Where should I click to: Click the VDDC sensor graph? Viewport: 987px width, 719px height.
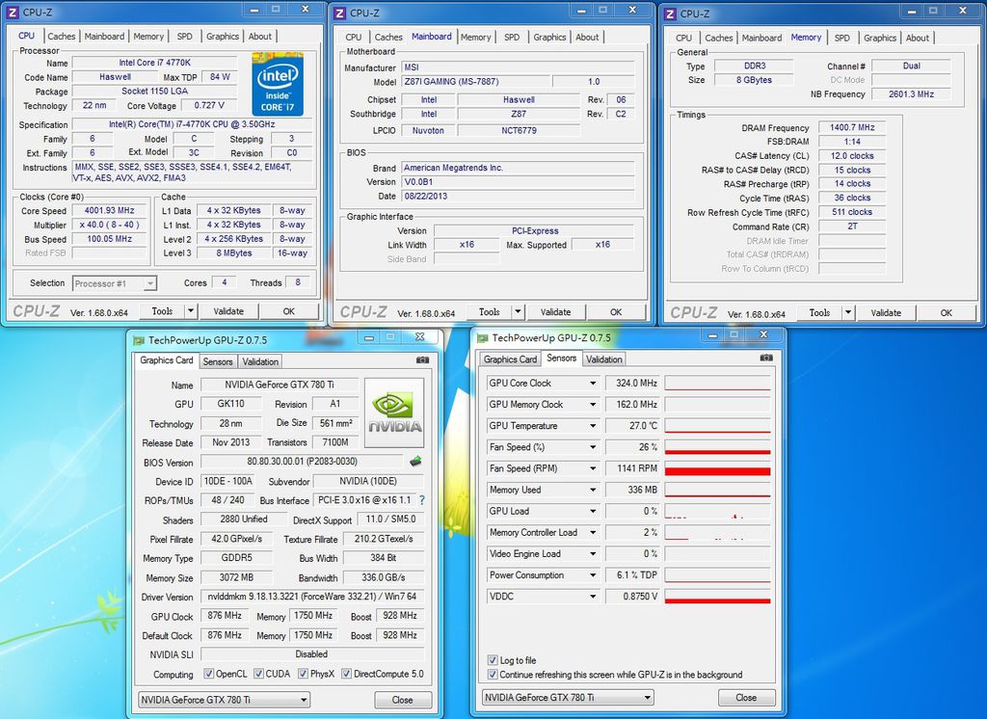(x=717, y=597)
